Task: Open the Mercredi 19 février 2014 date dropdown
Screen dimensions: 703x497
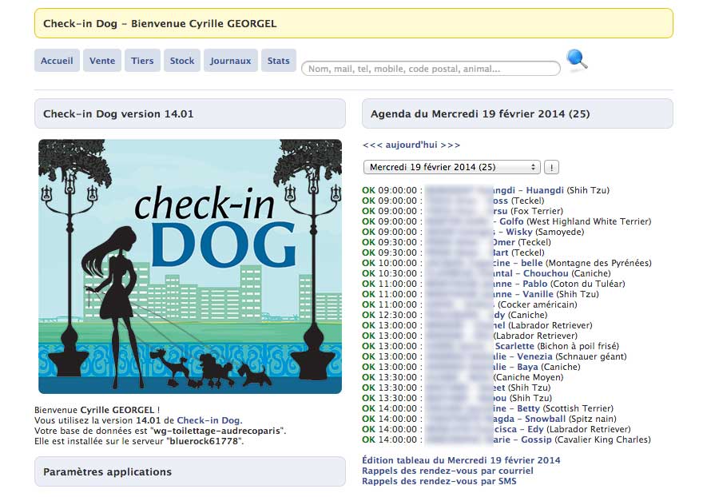Action: click(x=452, y=167)
